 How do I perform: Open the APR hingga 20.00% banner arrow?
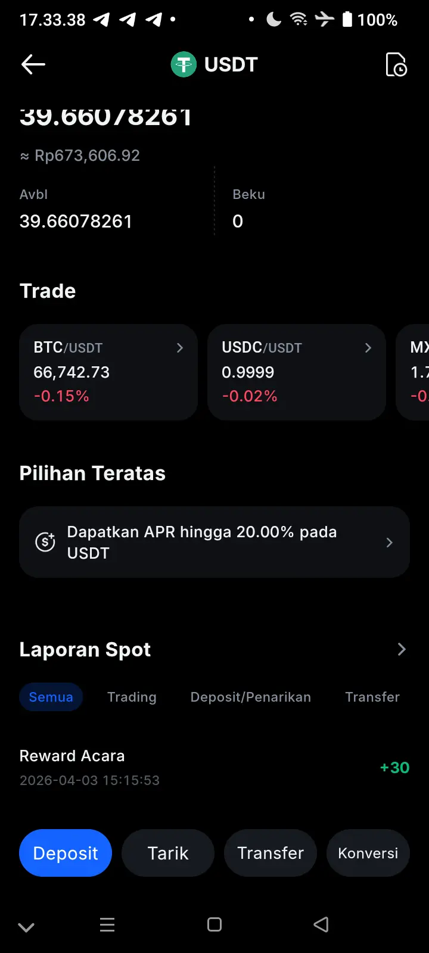(x=389, y=542)
